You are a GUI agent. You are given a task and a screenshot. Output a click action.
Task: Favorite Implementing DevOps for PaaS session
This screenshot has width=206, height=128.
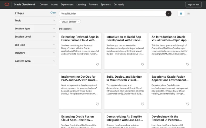point(97,104)
